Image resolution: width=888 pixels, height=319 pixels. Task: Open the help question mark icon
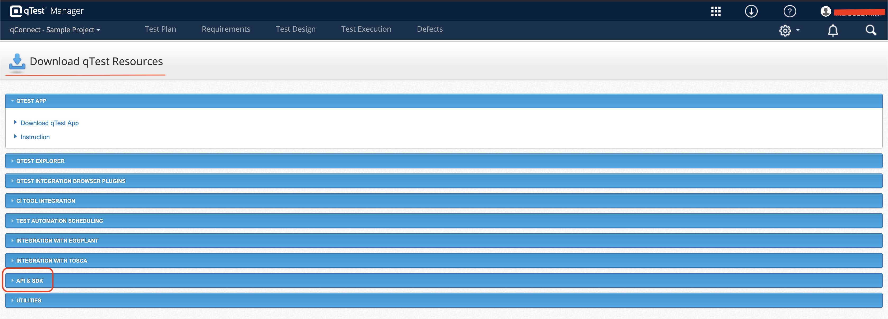(789, 11)
